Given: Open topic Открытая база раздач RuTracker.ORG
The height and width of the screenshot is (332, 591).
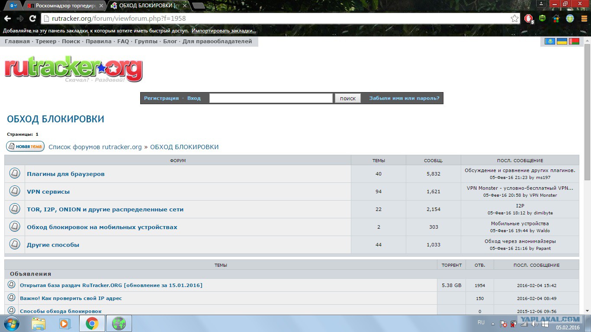Looking at the screenshot, I should (111, 285).
